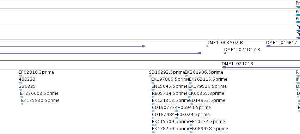Open the EK178259.5prime label
Viewport: 300px width, 134px height.
[171, 129]
